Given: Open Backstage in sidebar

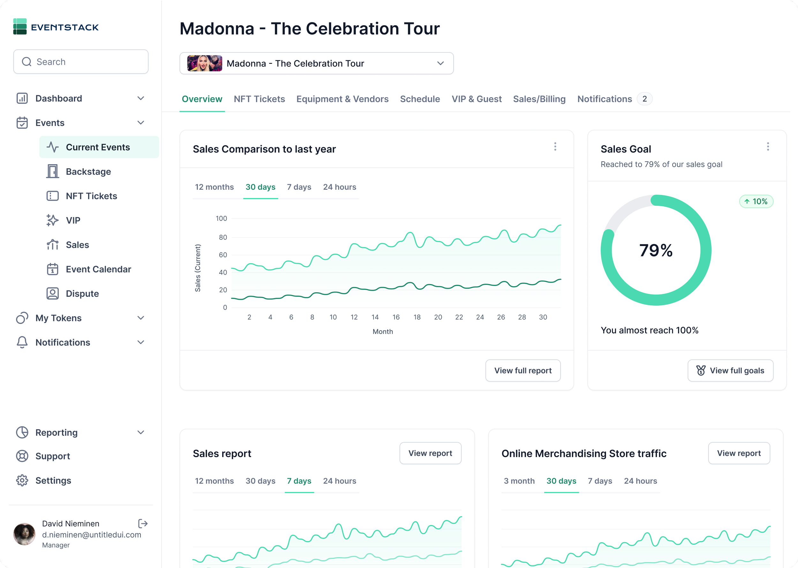Looking at the screenshot, I should pyautogui.click(x=99, y=171).
